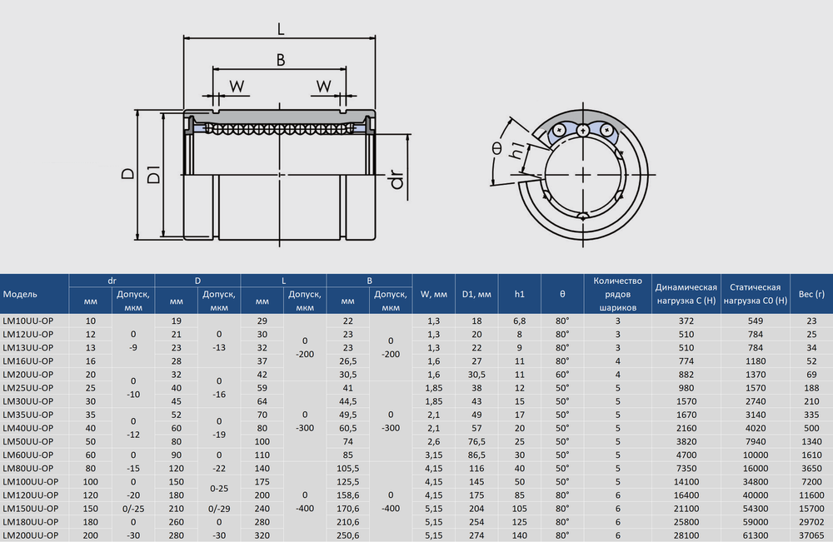Viewport: 833px width, 542px height.
Task: Click the B dimension value 250,6
Action: click(x=348, y=535)
